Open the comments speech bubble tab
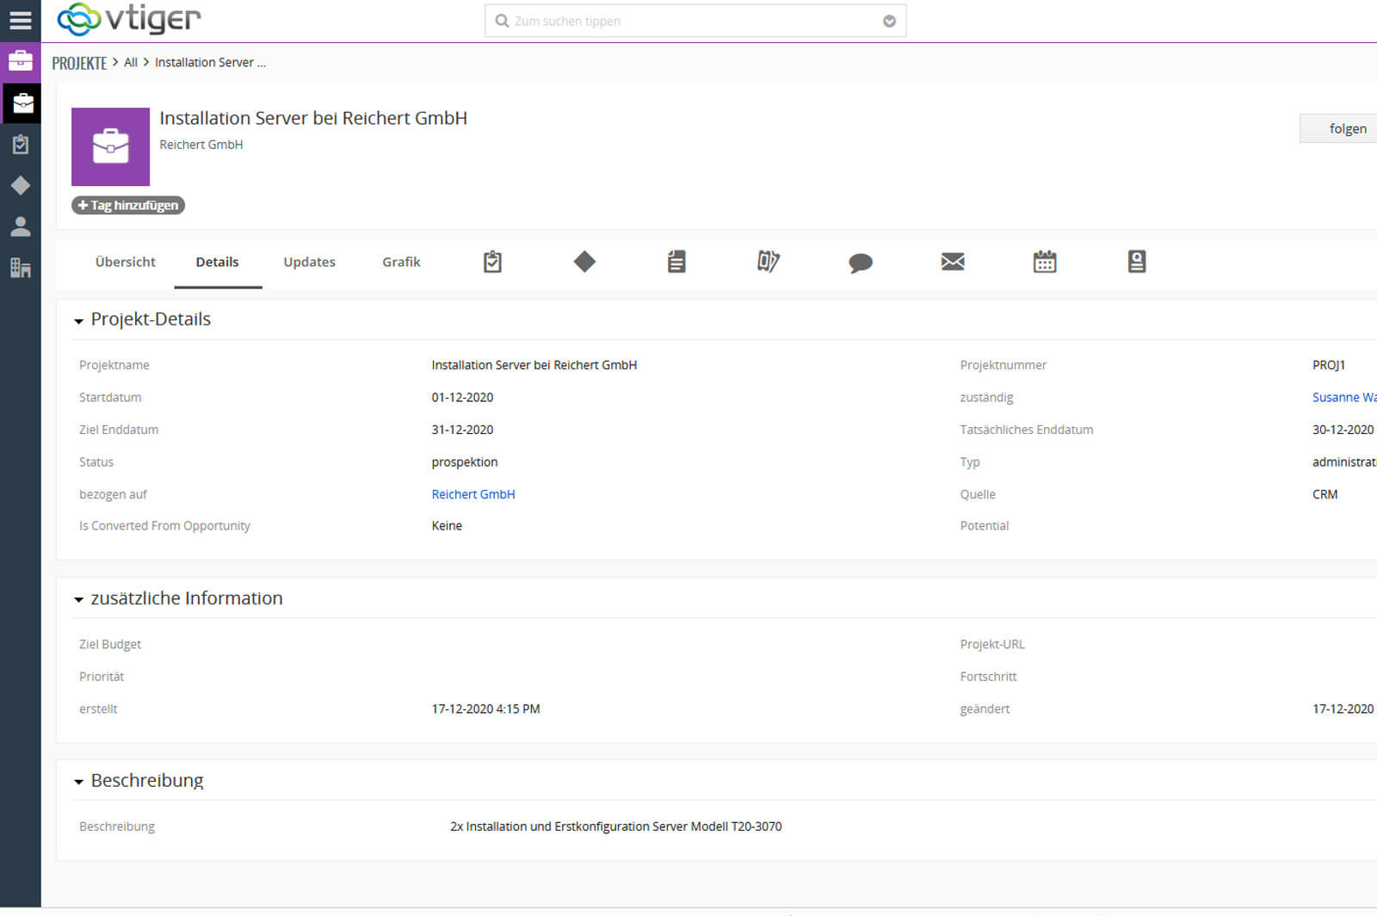This screenshot has height=916, width=1377. (861, 263)
